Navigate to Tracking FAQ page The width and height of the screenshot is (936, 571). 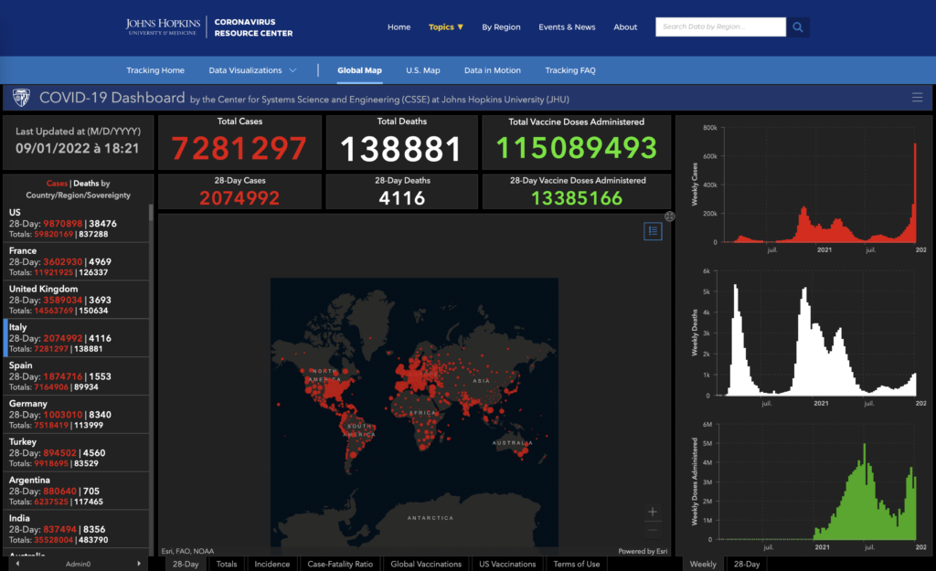click(x=570, y=70)
